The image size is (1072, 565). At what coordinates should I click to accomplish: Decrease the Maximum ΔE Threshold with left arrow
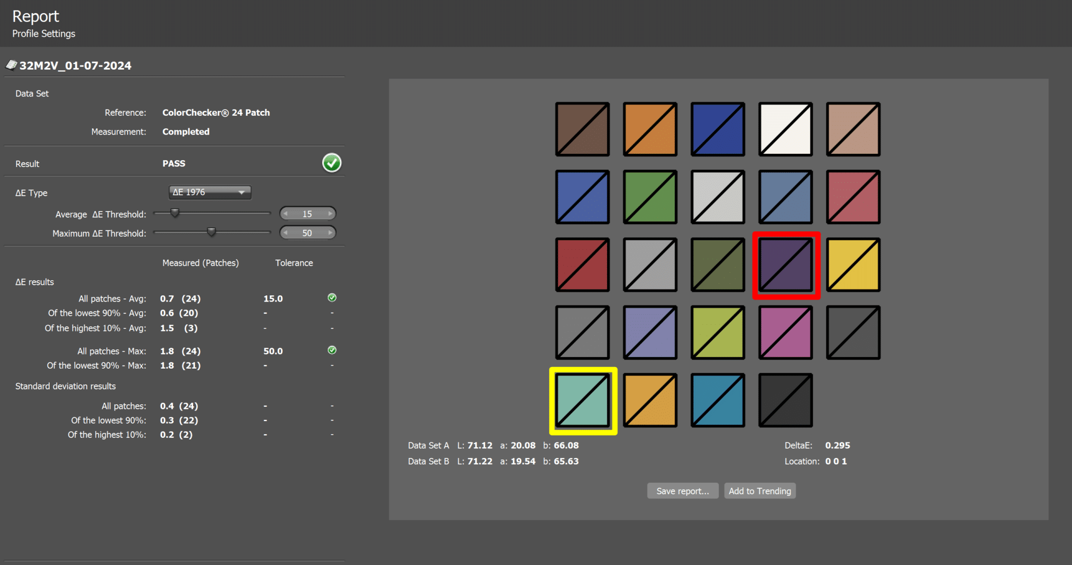point(286,233)
